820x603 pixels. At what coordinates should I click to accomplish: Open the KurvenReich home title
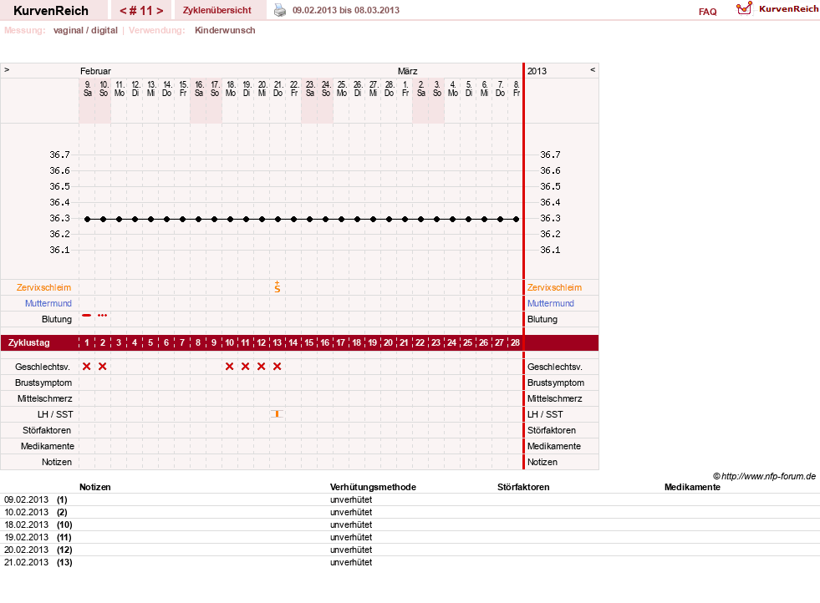point(51,11)
